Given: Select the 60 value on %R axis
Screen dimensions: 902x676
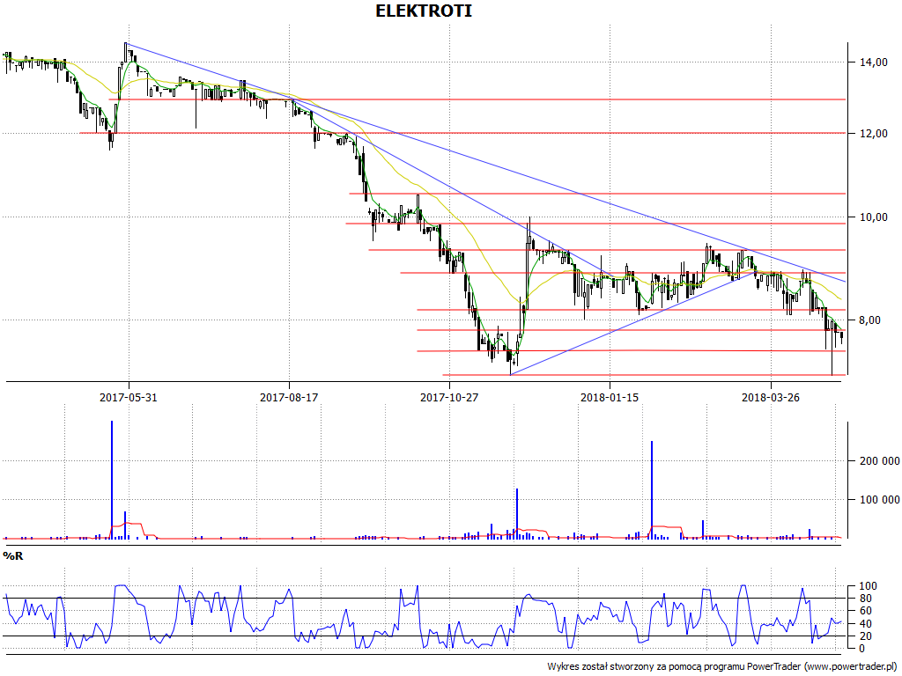Looking at the screenshot, I should point(865,611).
